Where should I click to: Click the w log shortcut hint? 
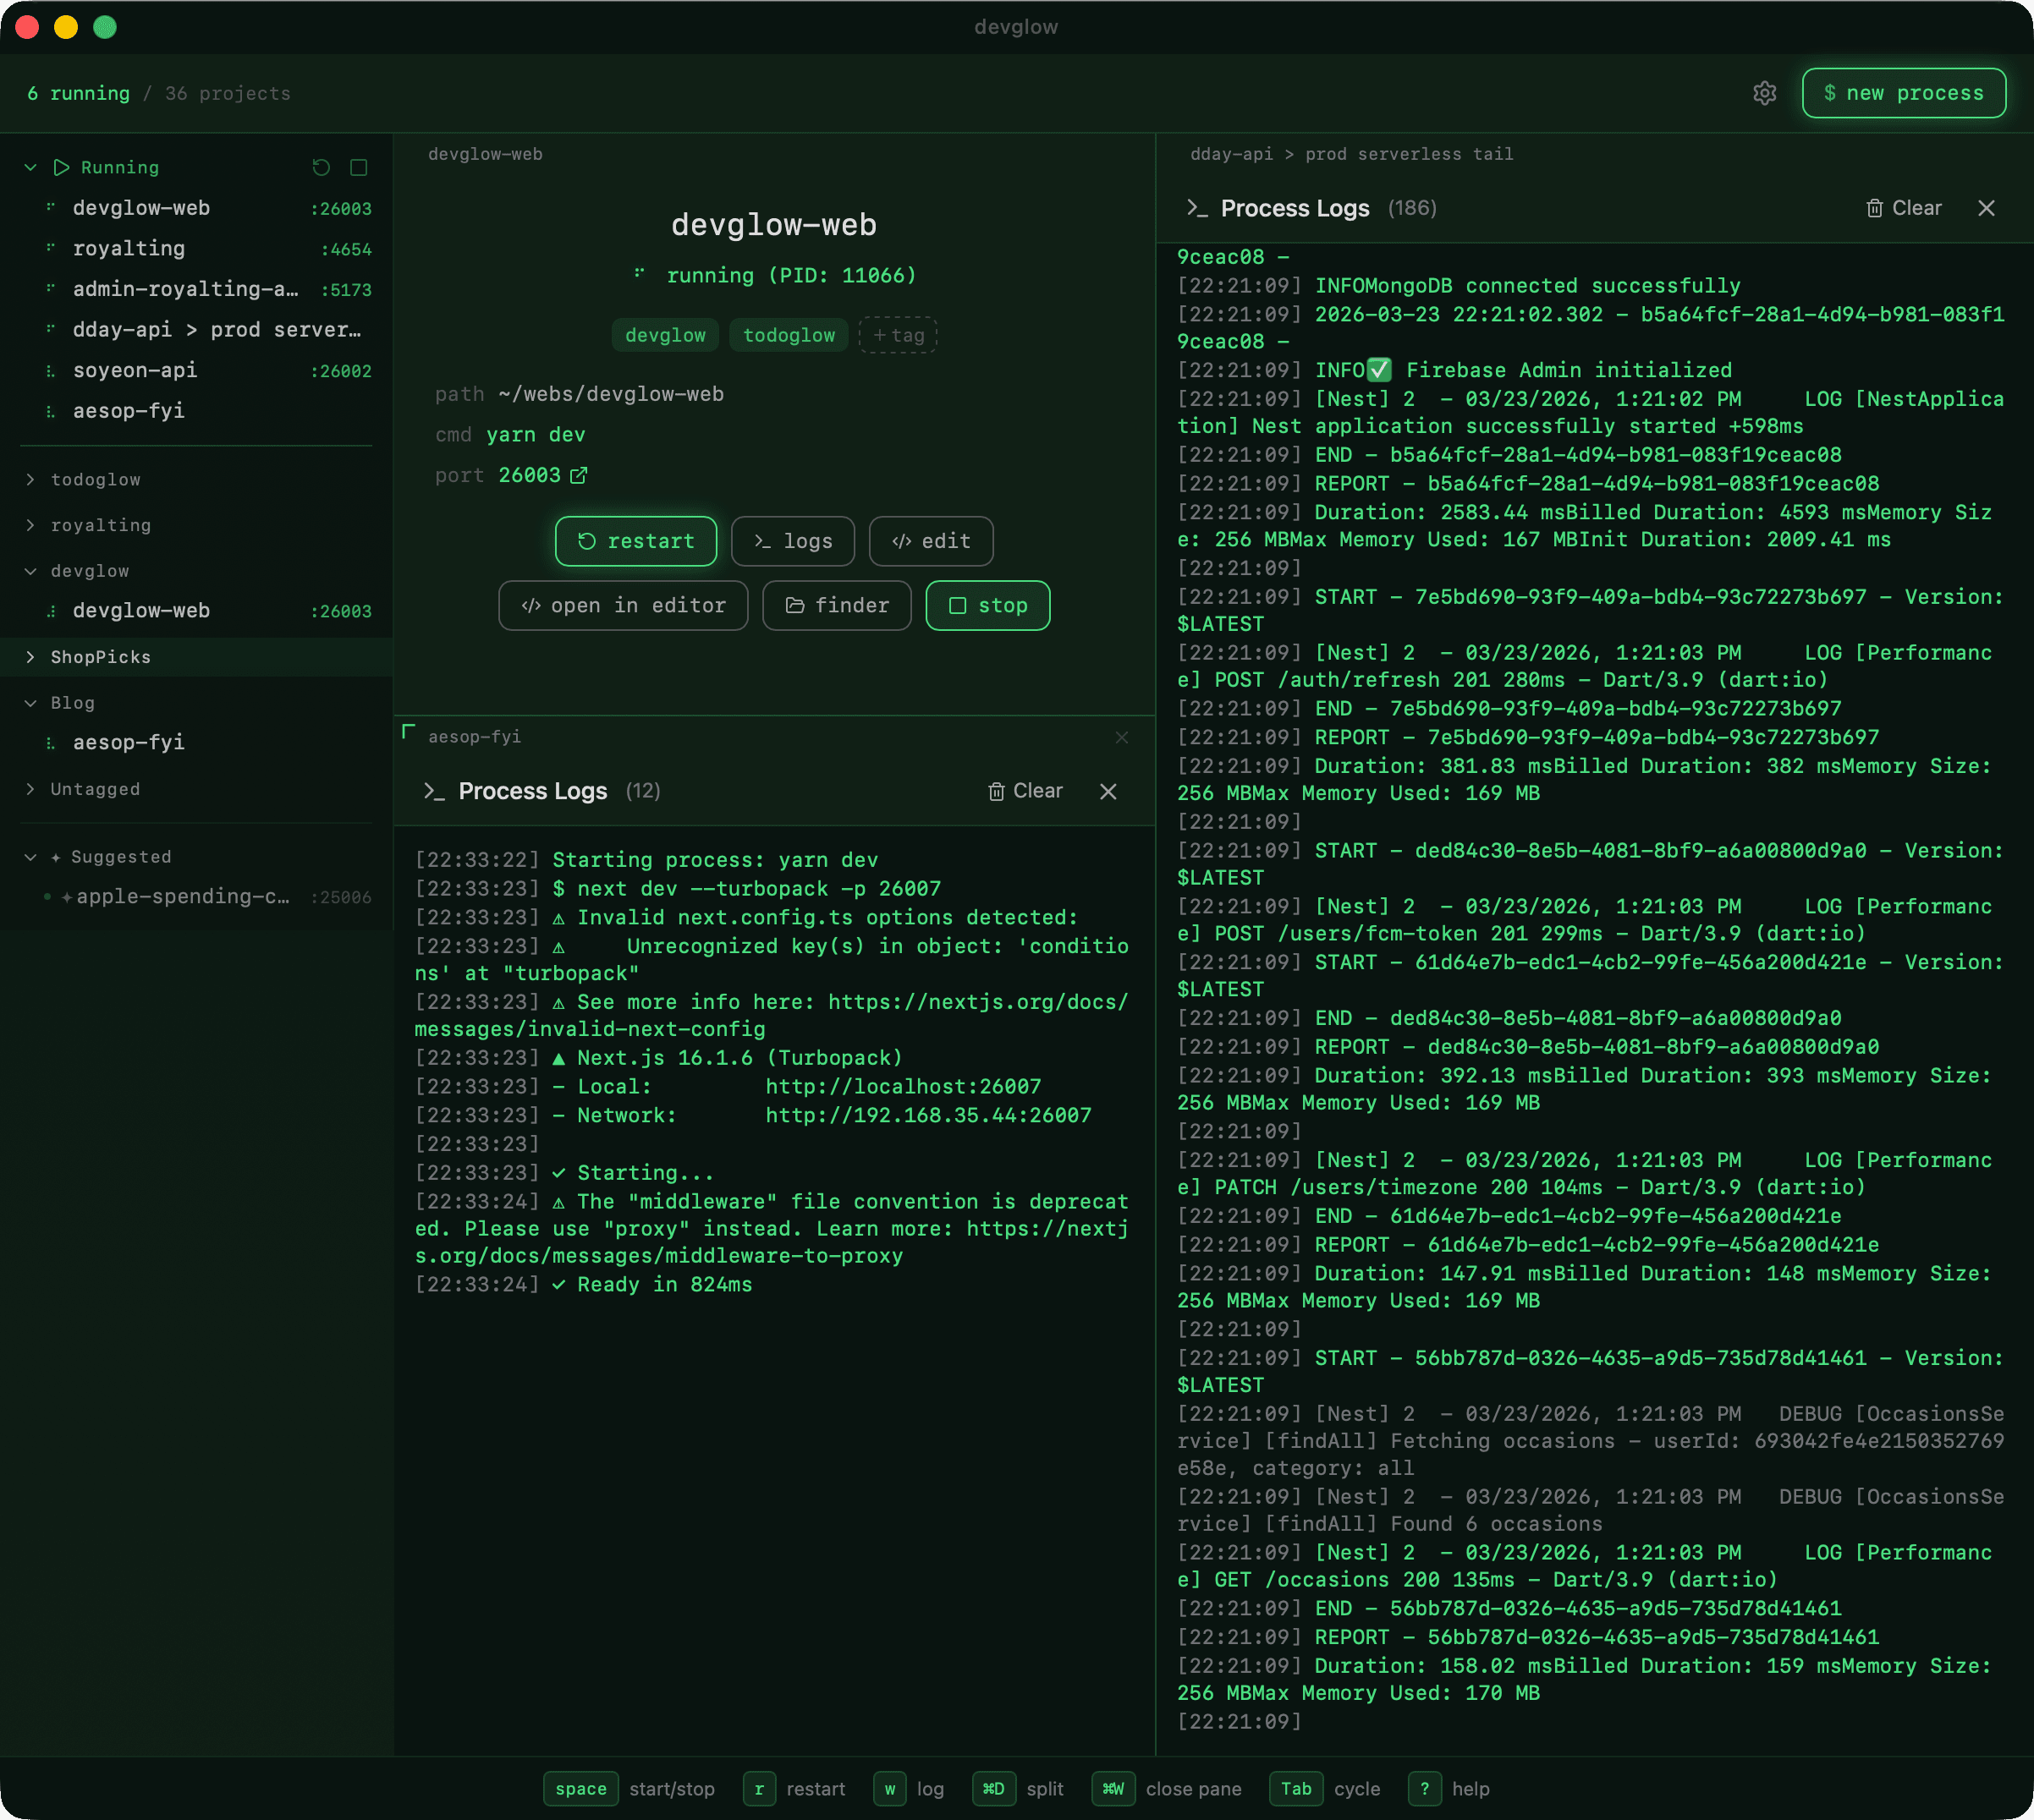pos(910,1789)
